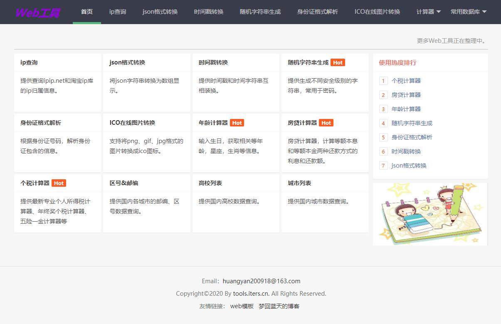Screen dimensions: 501x324
Task: Click the Hot badge beside 年龄计算器
Action: [237, 123]
